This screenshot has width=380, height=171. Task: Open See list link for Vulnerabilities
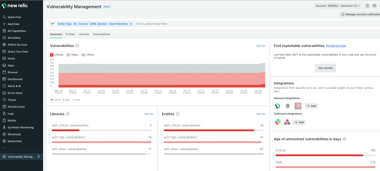(261, 46)
